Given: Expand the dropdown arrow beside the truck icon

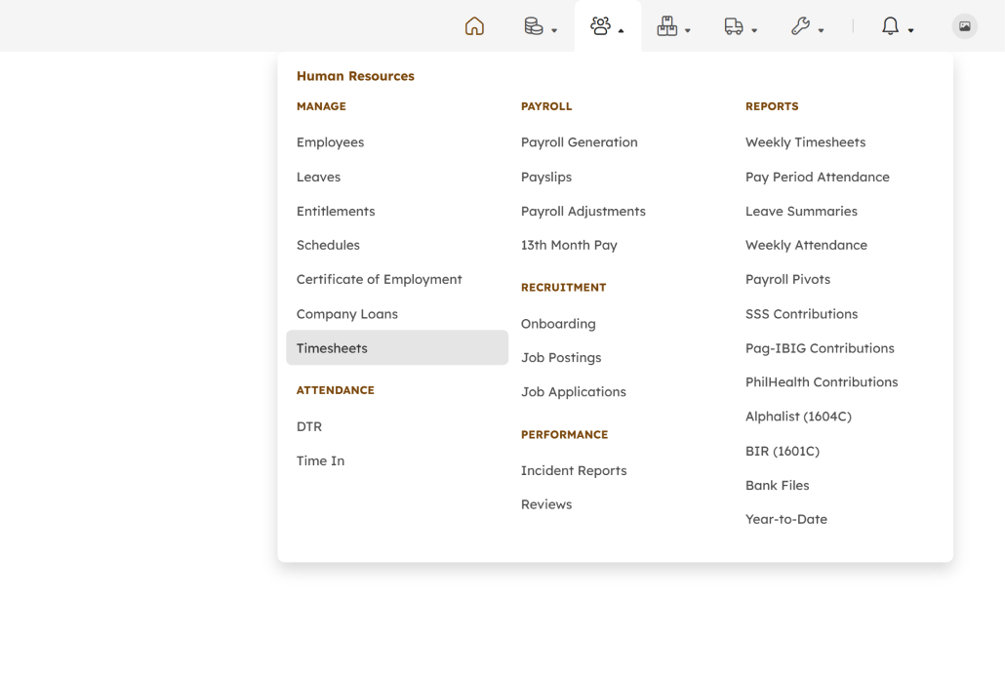Looking at the screenshot, I should point(754,30).
